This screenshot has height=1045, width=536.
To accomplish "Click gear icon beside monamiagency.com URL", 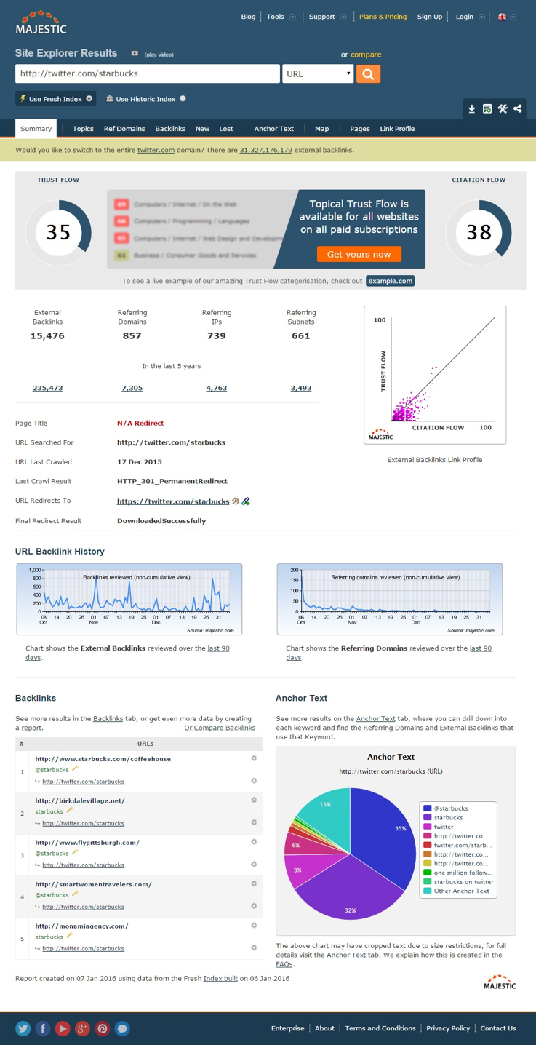I will click(x=254, y=926).
